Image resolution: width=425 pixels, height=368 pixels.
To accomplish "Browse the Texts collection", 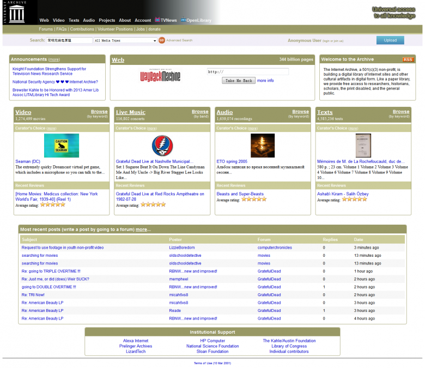I will (401, 112).
